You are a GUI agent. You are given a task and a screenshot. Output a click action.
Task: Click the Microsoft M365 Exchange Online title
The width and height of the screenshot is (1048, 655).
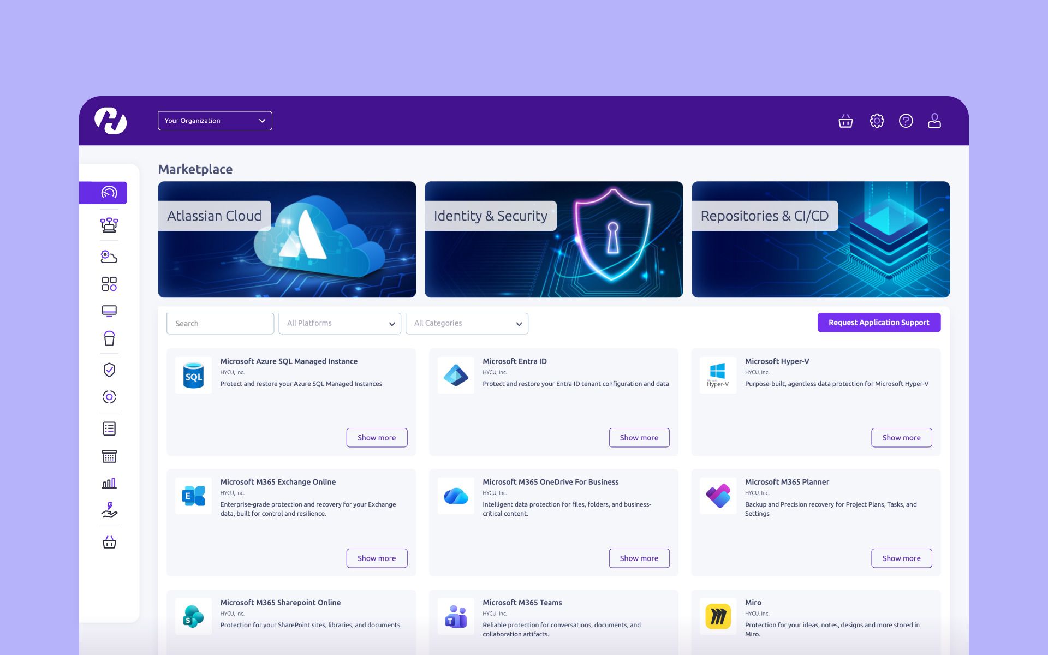tap(278, 482)
